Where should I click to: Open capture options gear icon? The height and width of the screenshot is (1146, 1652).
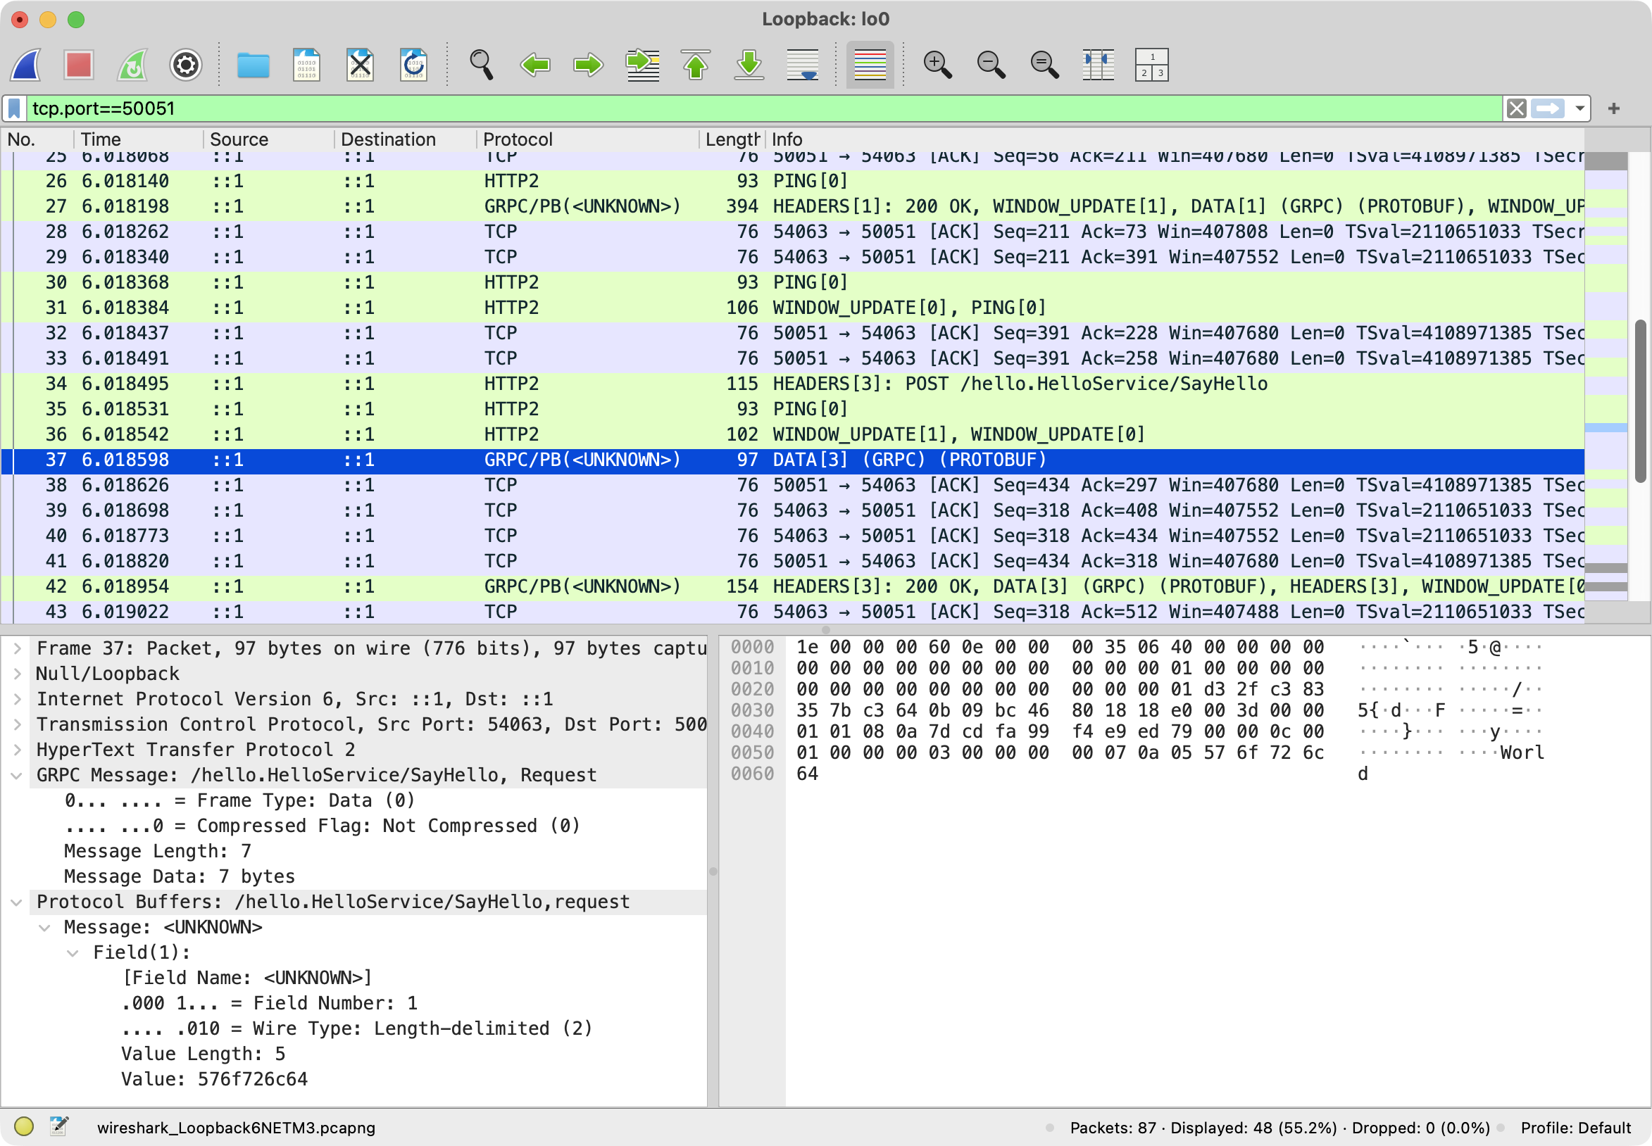coord(185,65)
